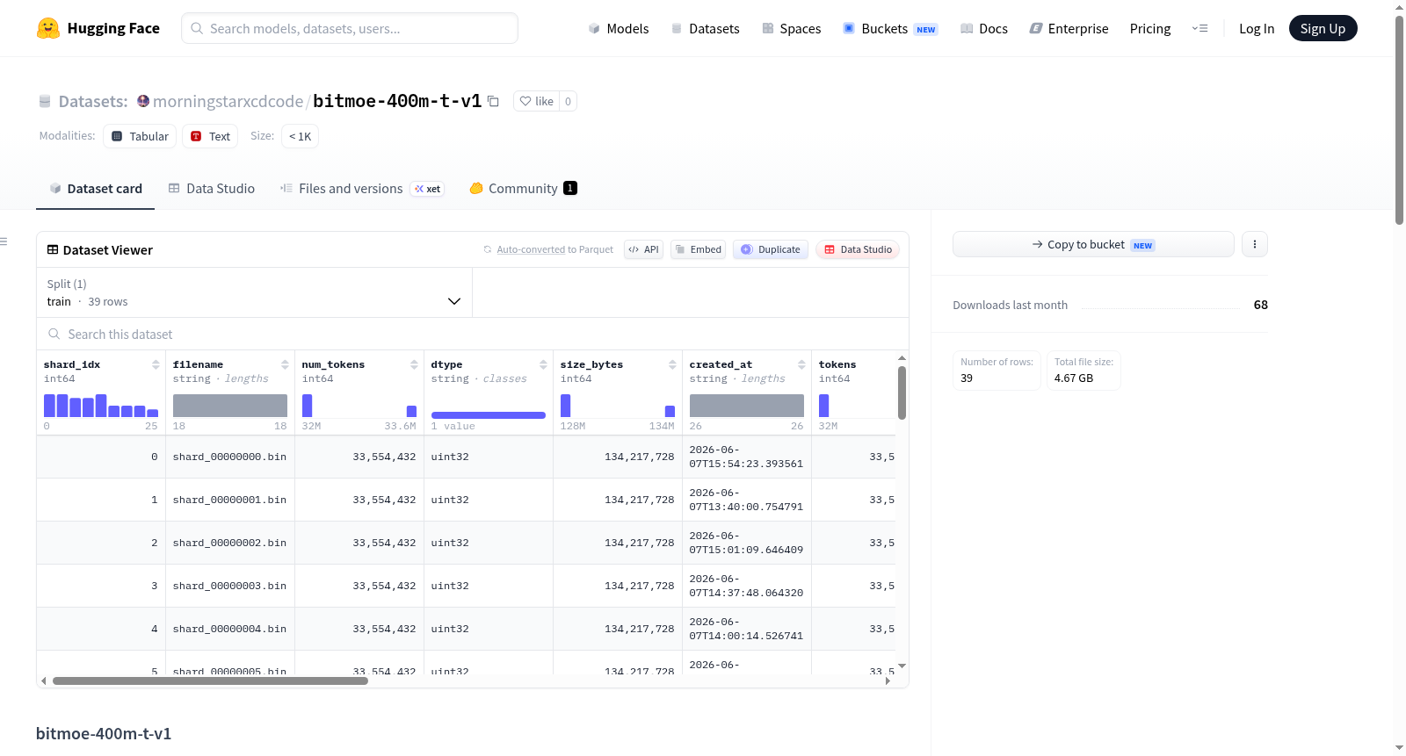Follow the Auto-converted to Parquet link
The image size is (1406, 756).
[x=531, y=249]
